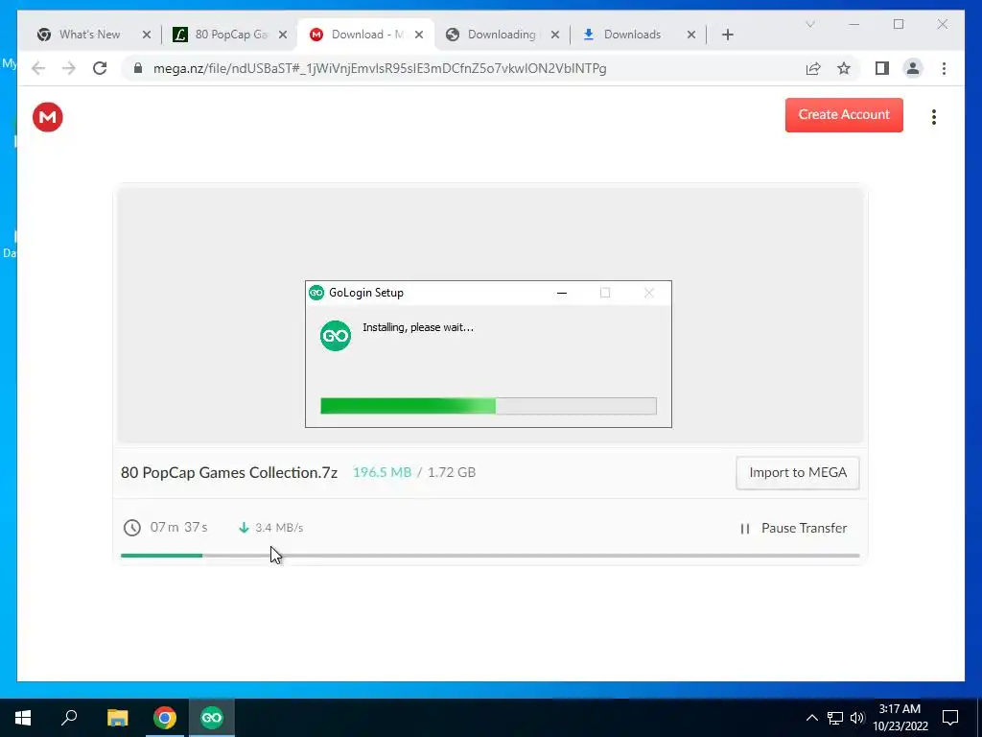Screen dimensions: 982x737
Task: Click Create Account button
Action: pyautogui.click(x=844, y=115)
